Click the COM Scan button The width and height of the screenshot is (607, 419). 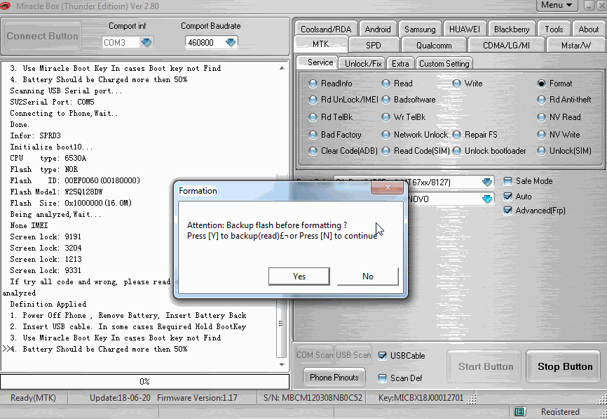tap(314, 355)
